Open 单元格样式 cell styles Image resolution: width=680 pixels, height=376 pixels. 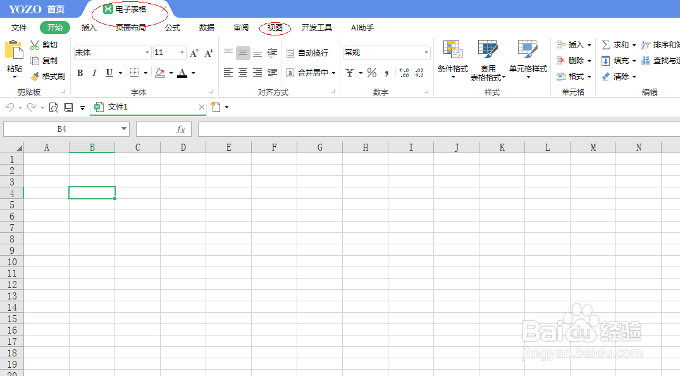[x=528, y=59]
